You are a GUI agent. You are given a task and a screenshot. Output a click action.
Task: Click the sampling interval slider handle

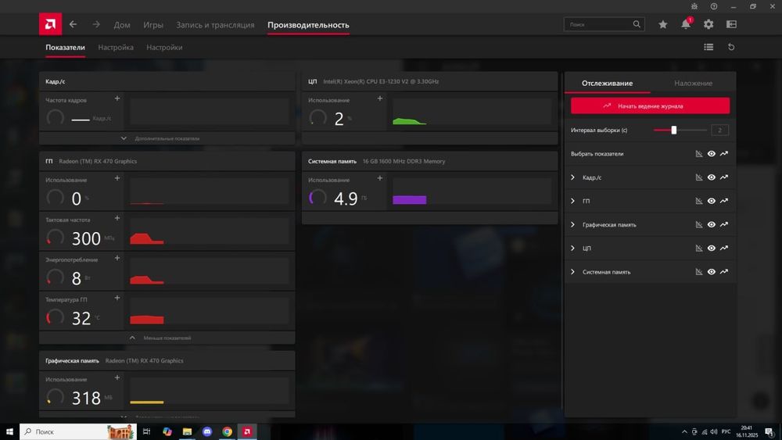tap(674, 130)
